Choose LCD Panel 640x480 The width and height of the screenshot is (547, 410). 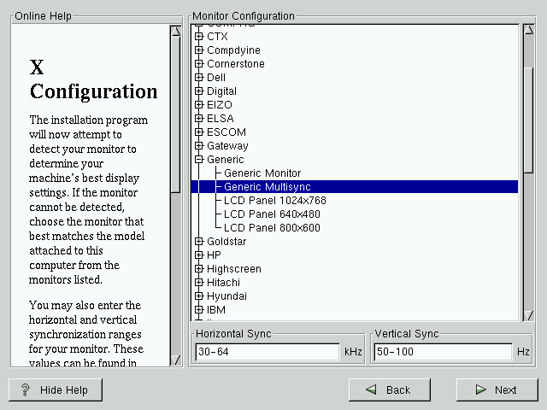(272, 214)
